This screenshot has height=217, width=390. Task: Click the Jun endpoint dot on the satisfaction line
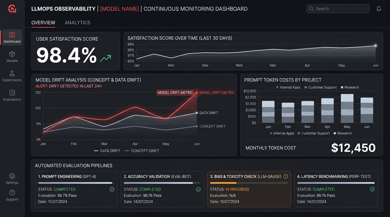376,45
